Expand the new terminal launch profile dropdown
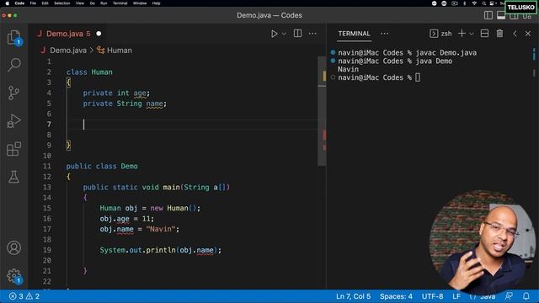The height and width of the screenshot is (303, 539). tap(472, 34)
